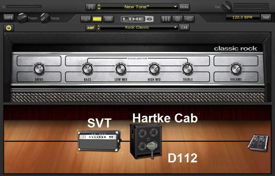Viewport: 275px width, 176px height.
Task: Click the BASS knob
Action: click(x=87, y=69)
